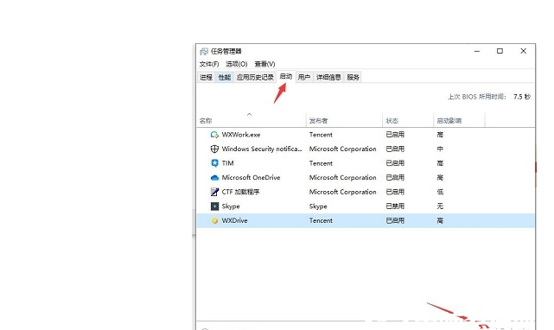Click the 7.5 秒 BIOS time value
554x330 pixels.
522,97
